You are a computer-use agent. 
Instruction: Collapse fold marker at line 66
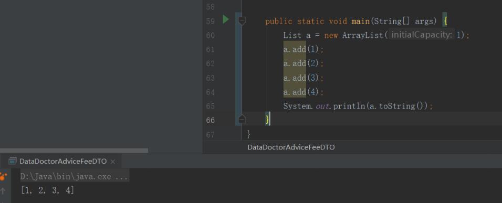(242, 120)
